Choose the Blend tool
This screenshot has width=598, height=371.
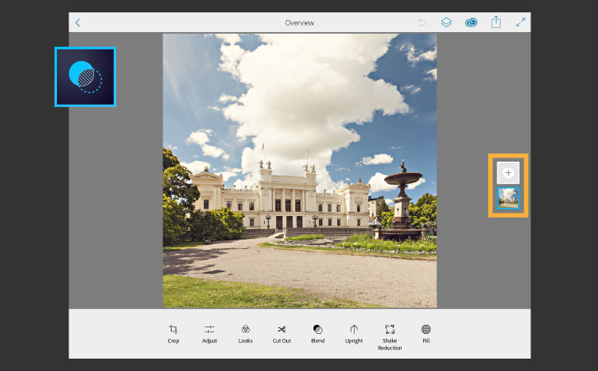click(318, 334)
